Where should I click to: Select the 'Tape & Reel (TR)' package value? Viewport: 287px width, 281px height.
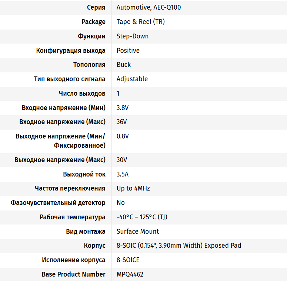[141, 22]
